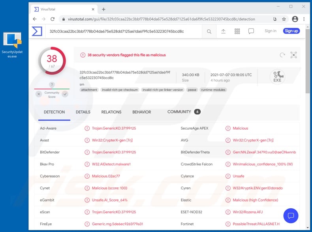Click the install app icon in address bar
Image resolution: width=312 pixels, height=232 pixels.
coord(275,19)
